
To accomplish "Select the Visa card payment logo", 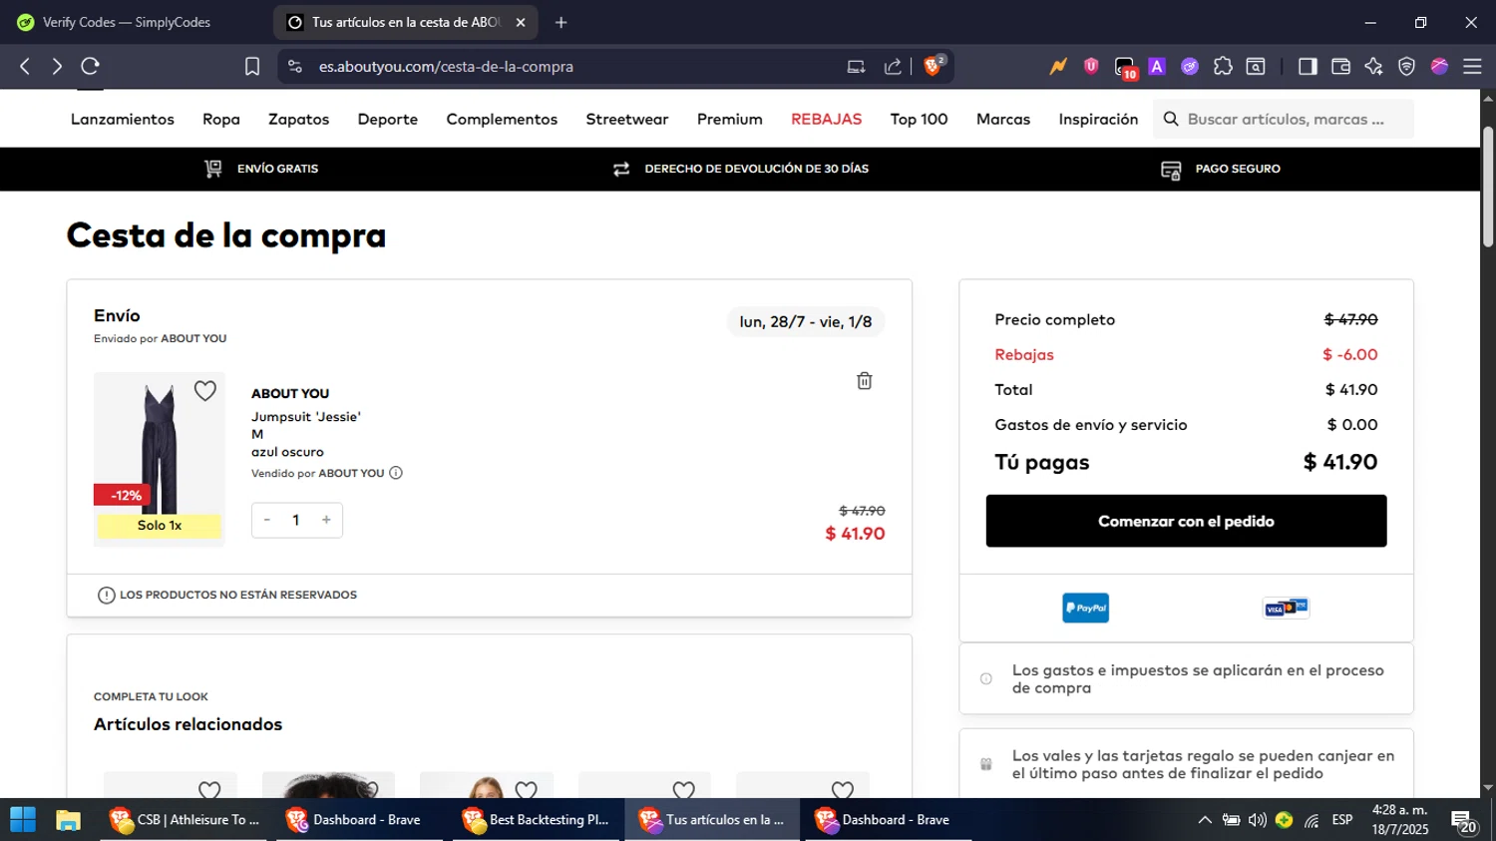I will pyautogui.click(x=1286, y=608).
